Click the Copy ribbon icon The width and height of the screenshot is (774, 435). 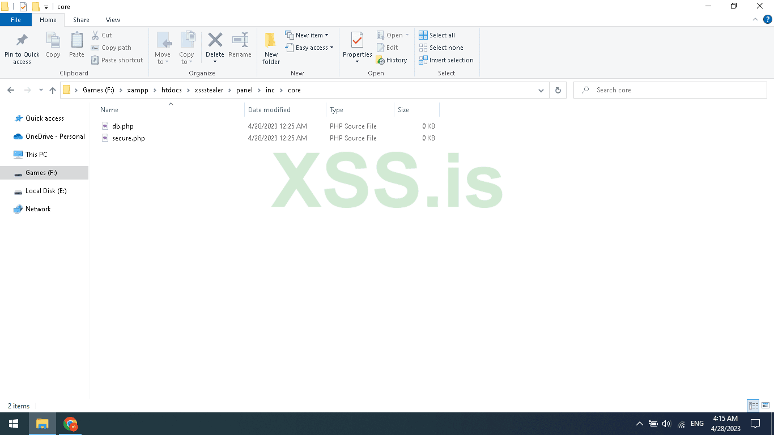pos(53,45)
